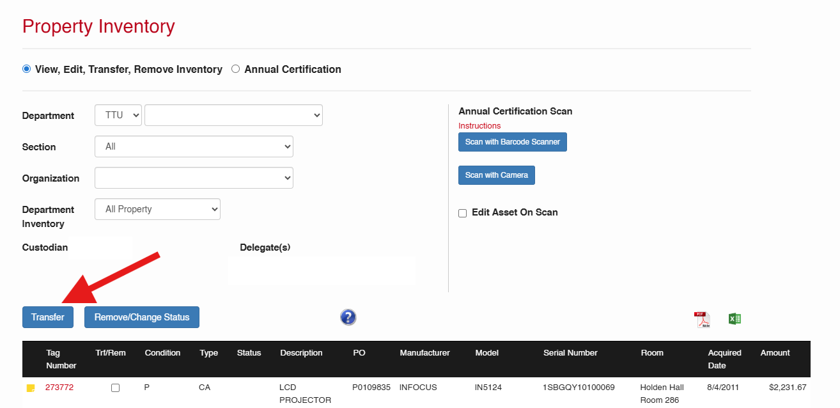This screenshot has width=840, height=408.
Task: Open the empty department name dropdown
Action: 233,115
